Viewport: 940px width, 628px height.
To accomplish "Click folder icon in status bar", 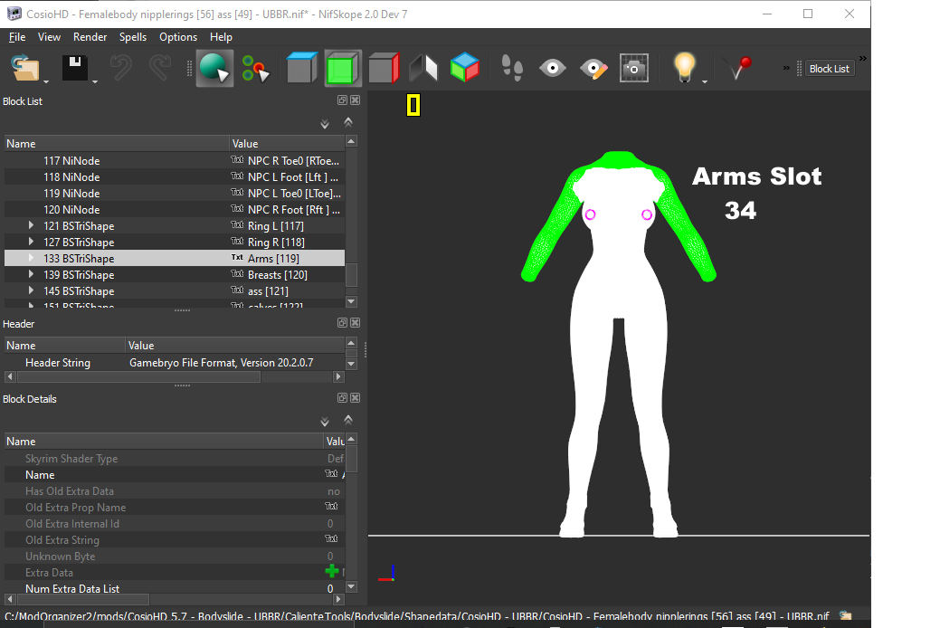I will (x=845, y=616).
